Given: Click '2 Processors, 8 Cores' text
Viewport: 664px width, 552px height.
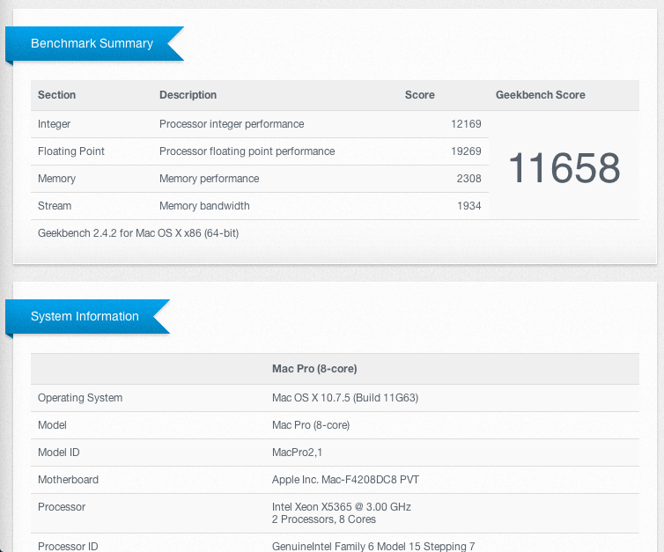Looking at the screenshot, I should 324,519.
